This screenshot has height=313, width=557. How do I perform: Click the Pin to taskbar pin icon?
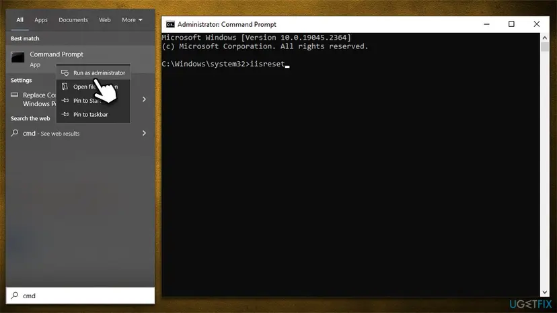pyautogui.click(x=65, y=114)
